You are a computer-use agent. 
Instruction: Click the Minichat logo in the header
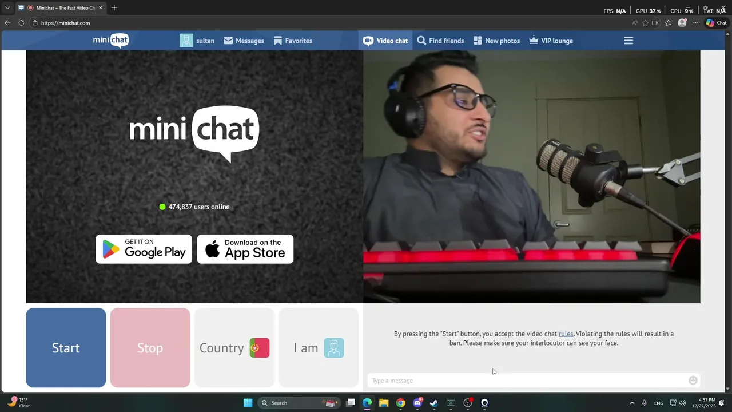pyautogui.click(x=111, y=41)
